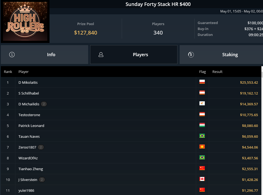Click the Hungary flag for Patrick Leonard
263x195 pixels.
click(x=202, y=125)
